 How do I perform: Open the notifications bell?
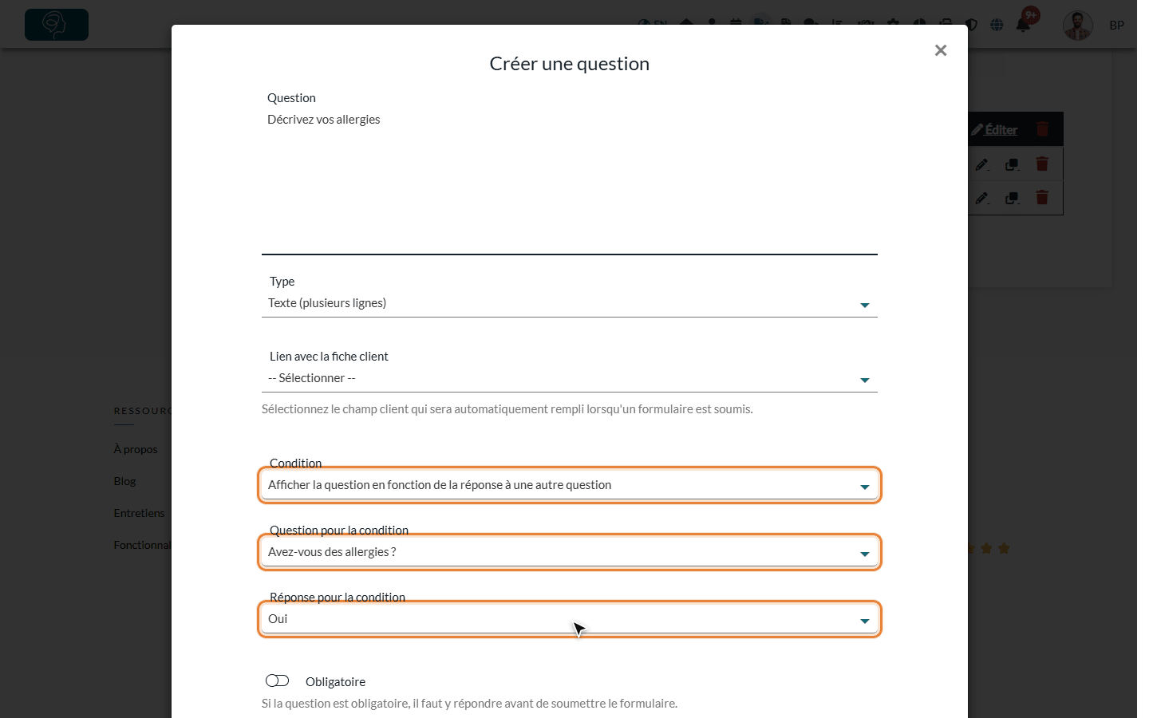(1023, 25)
